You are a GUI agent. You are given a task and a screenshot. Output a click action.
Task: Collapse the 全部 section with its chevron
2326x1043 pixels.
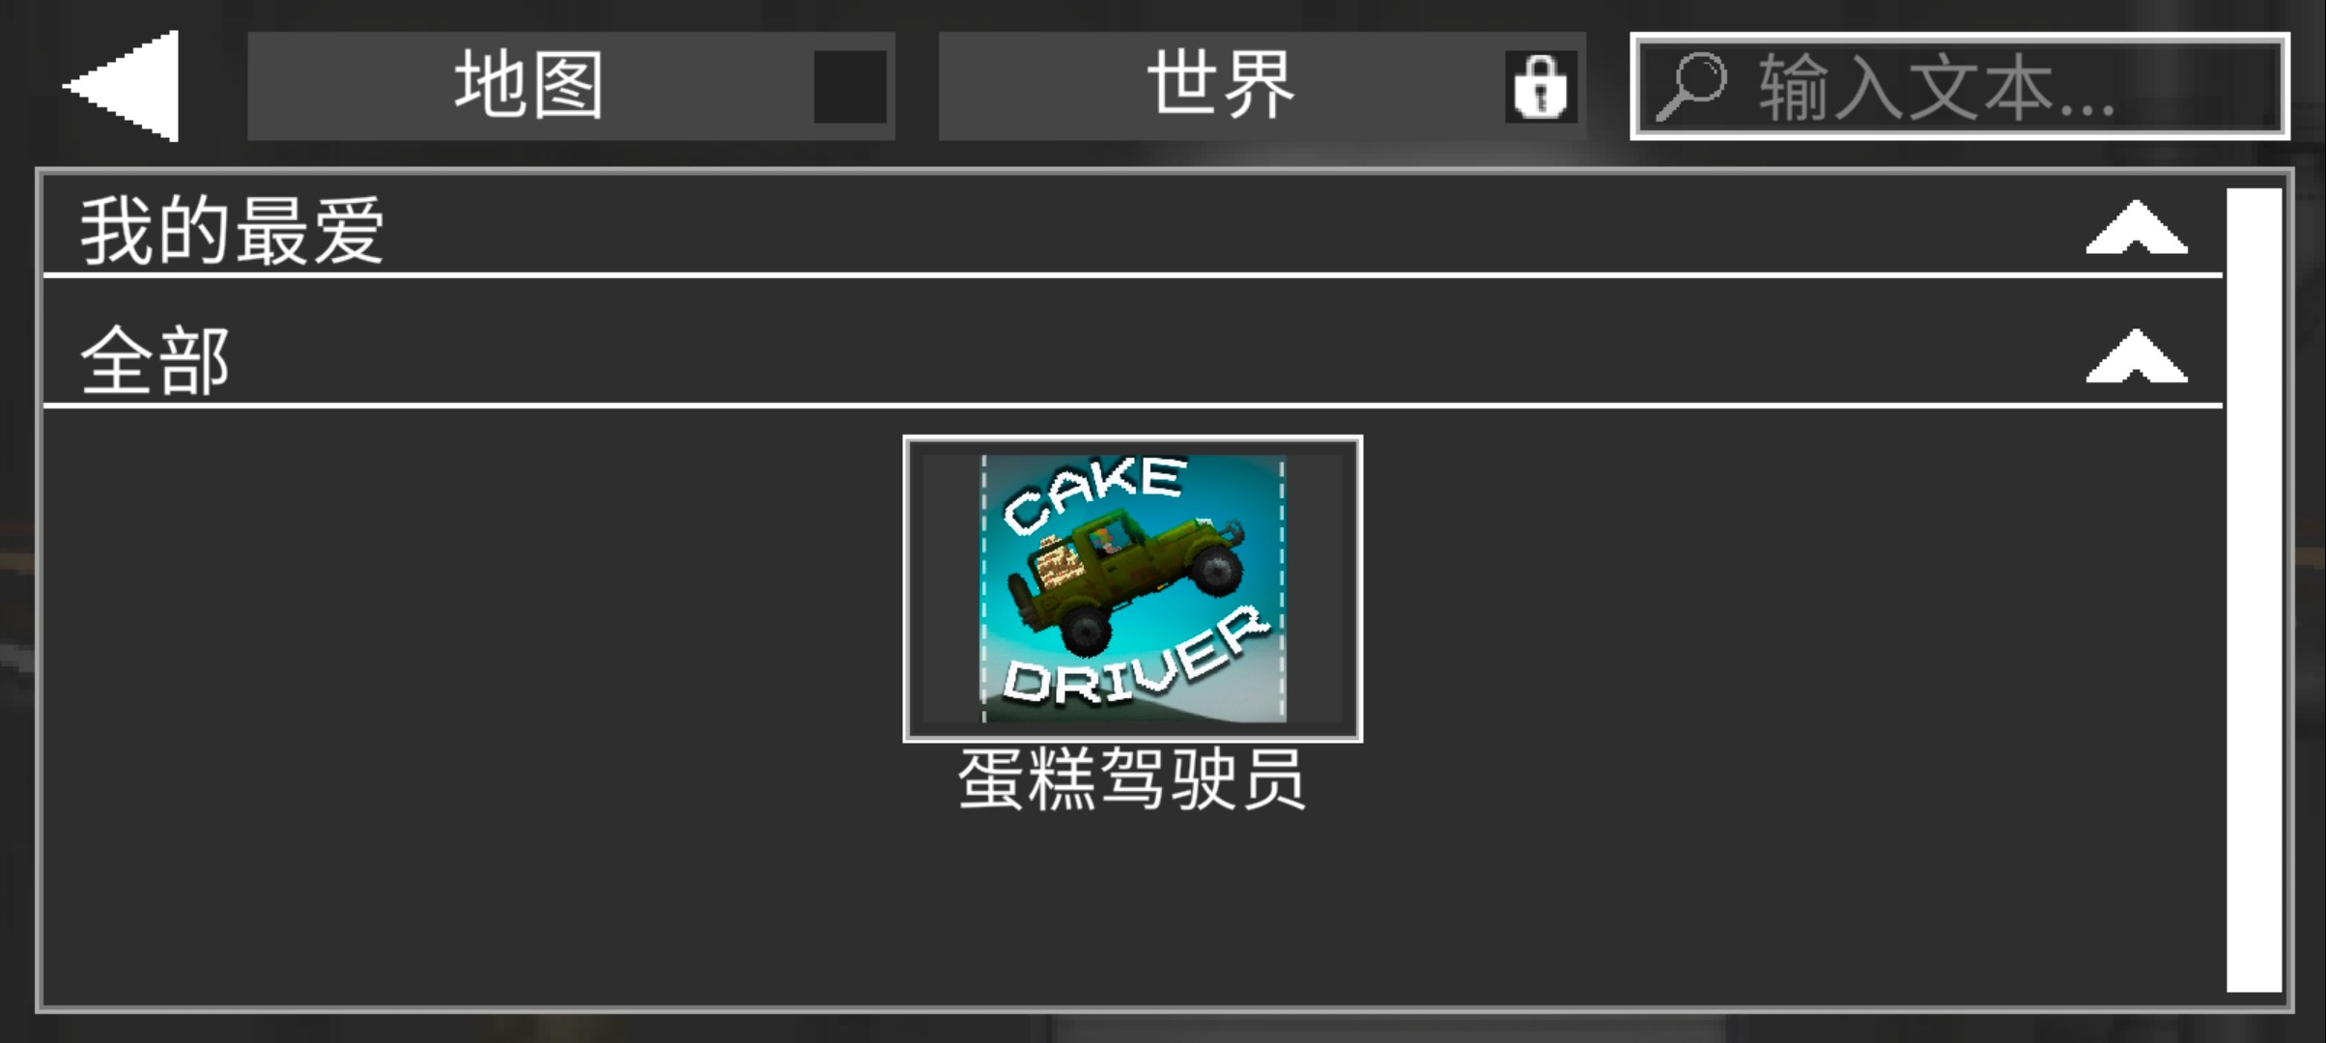point(2137,356)
